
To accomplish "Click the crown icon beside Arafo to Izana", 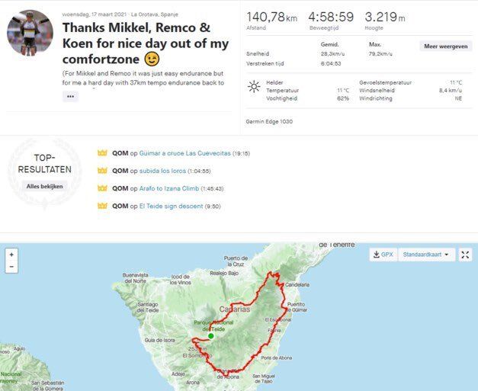I will 102,188.
